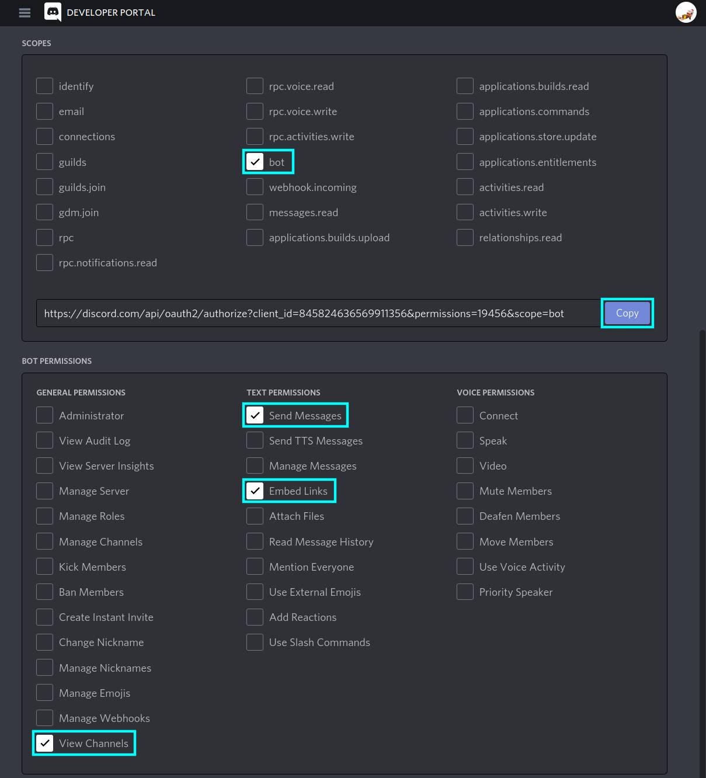The image size is (706, 778).
Task: Enable Connect voice permission
Action: click(x=465, y=415)
